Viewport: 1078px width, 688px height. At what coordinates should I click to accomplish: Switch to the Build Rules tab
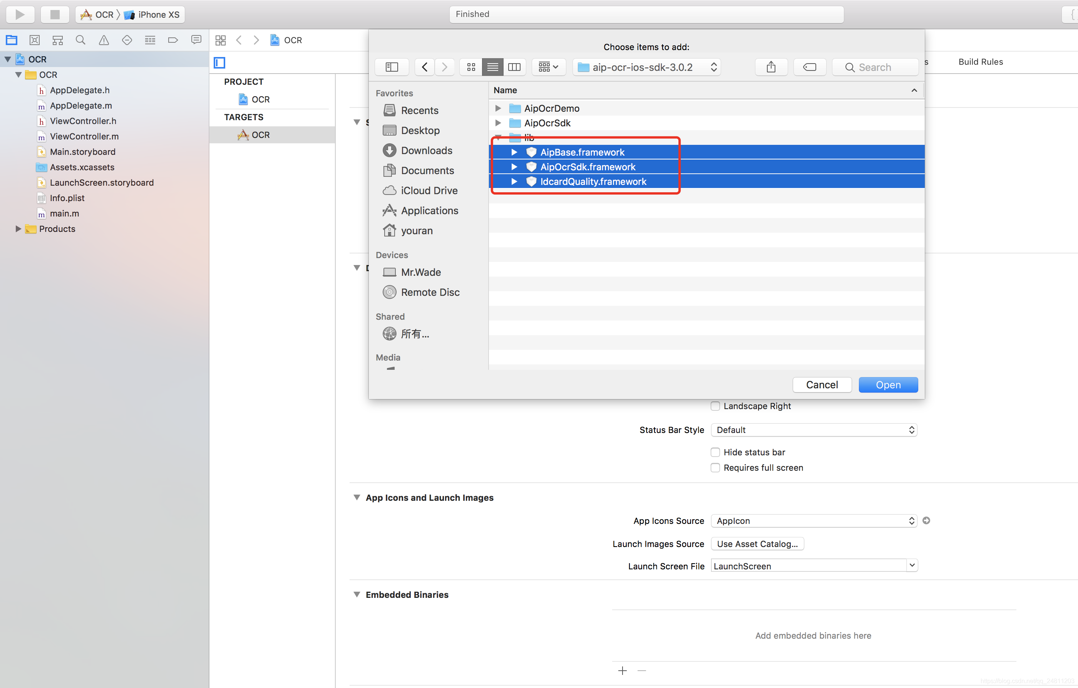click(x=981, y=62)
